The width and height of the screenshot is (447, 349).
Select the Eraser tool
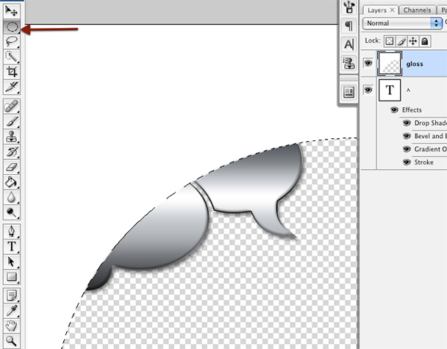click(x=12, y=167)
